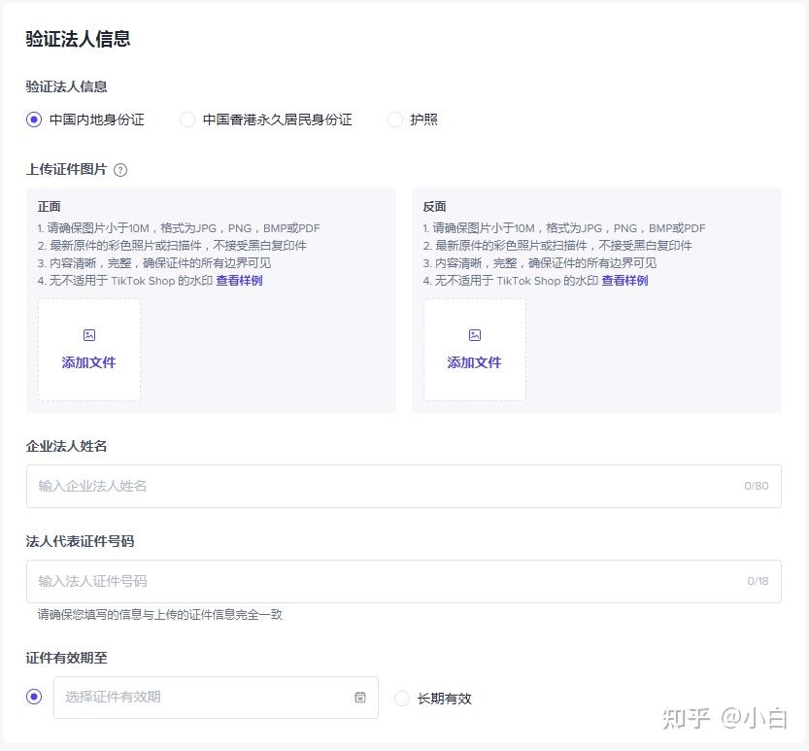Select 中国香港永久居民身份证 radio option
Image resolution: width=809 pixels, height=751 pixels.
pyautogui.click(x=186, y=119)
